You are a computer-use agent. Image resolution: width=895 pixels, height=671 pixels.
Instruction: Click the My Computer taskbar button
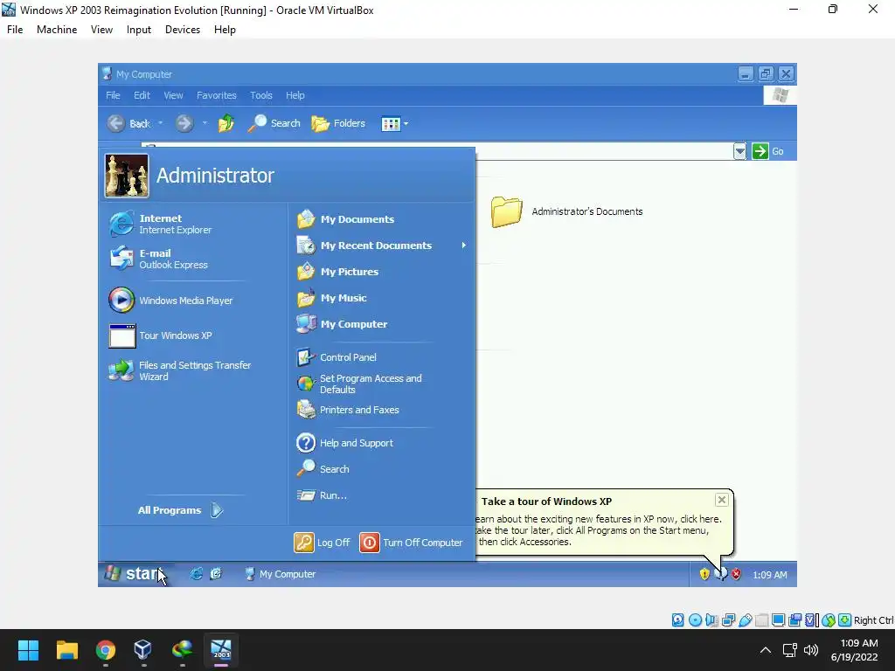281,574
